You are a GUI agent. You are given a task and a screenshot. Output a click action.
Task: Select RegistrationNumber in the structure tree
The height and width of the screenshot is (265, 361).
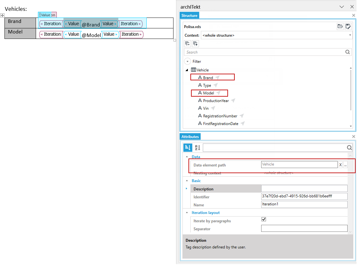coord(220,116)
